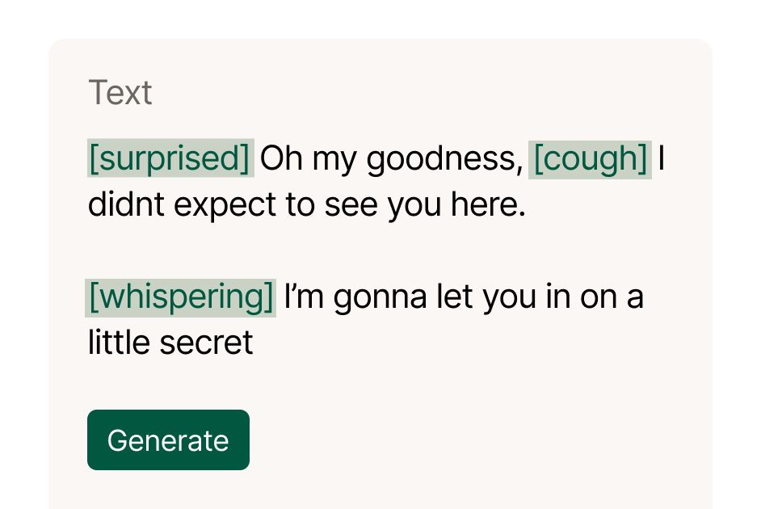
Task: Click the highlighted cough tag near line end
Action: tap(589, 158)
